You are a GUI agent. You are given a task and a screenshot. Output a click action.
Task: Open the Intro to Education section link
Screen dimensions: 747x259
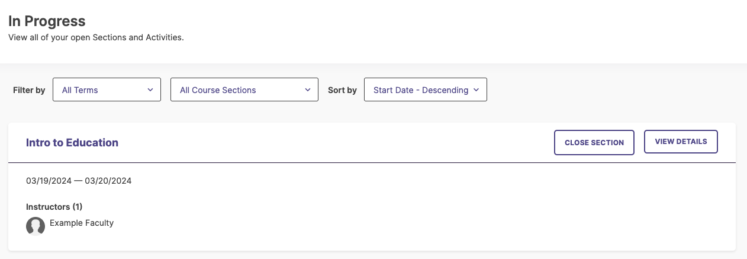(72, 143)
